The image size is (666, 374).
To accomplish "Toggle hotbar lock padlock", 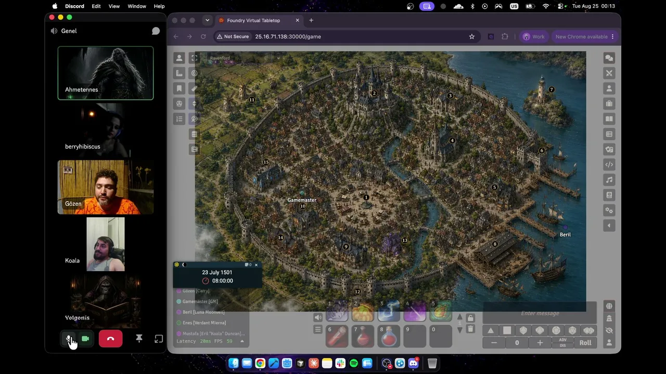I will (470, 318).
